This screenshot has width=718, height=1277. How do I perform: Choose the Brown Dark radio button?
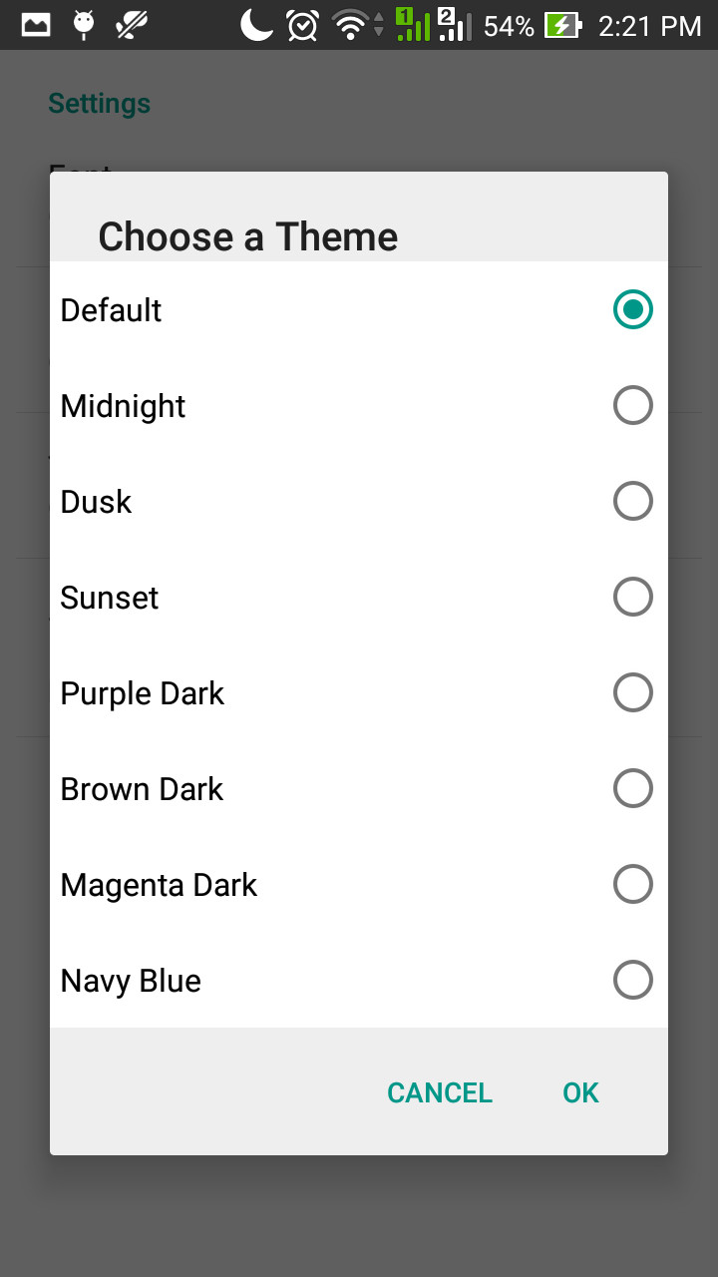click(x=632, y=788)
